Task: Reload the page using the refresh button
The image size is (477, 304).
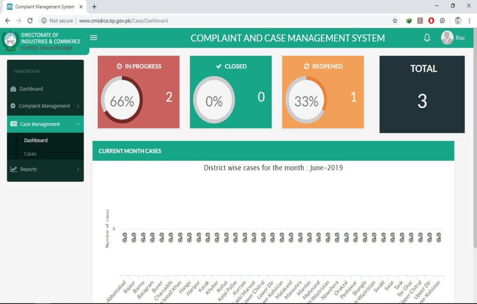Action: coord(30,20)
